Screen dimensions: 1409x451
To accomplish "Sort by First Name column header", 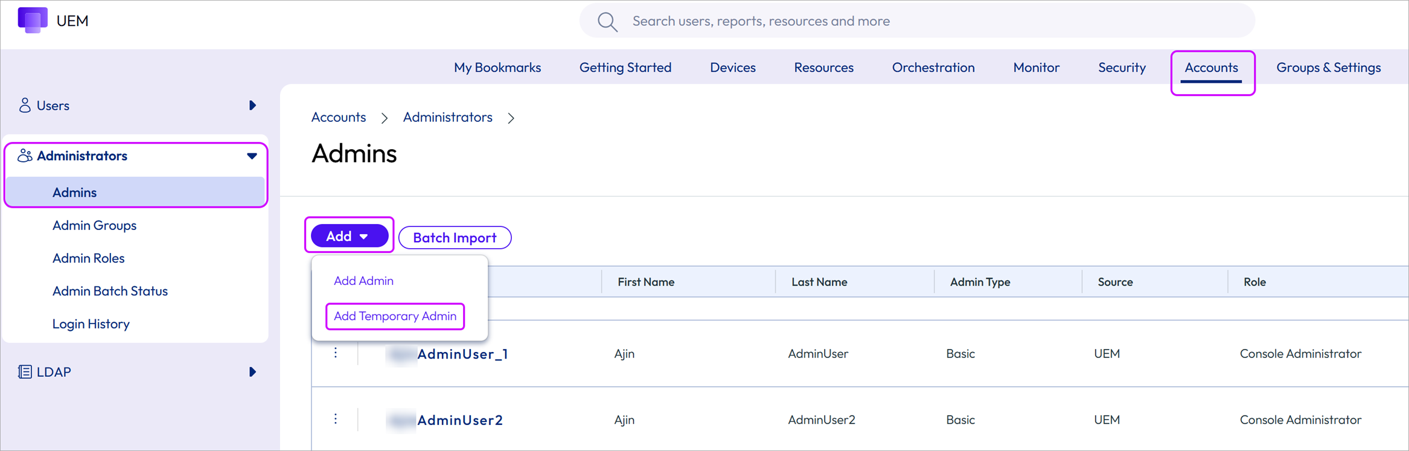I will click(646, 282).
